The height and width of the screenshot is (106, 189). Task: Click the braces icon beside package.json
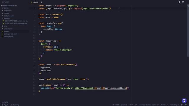pos(3,37)
